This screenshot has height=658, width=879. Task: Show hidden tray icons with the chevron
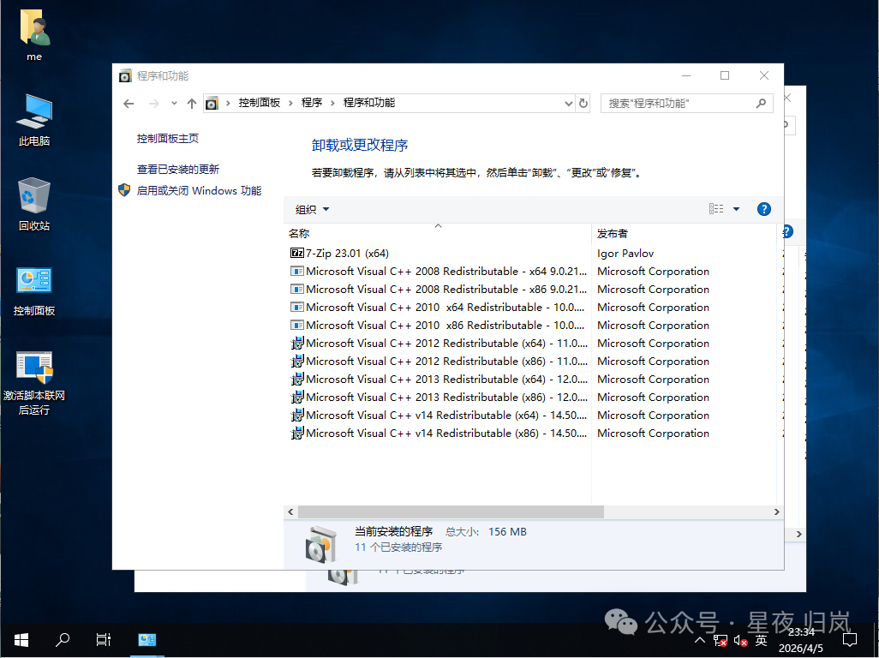pyautogui.click(x=700, y=640)
